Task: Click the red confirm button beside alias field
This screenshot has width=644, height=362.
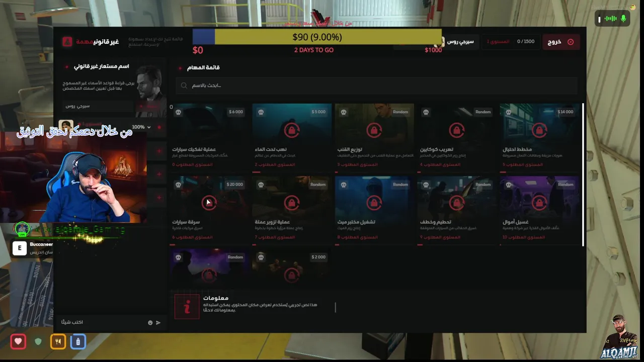Action: tap(149, 106)
